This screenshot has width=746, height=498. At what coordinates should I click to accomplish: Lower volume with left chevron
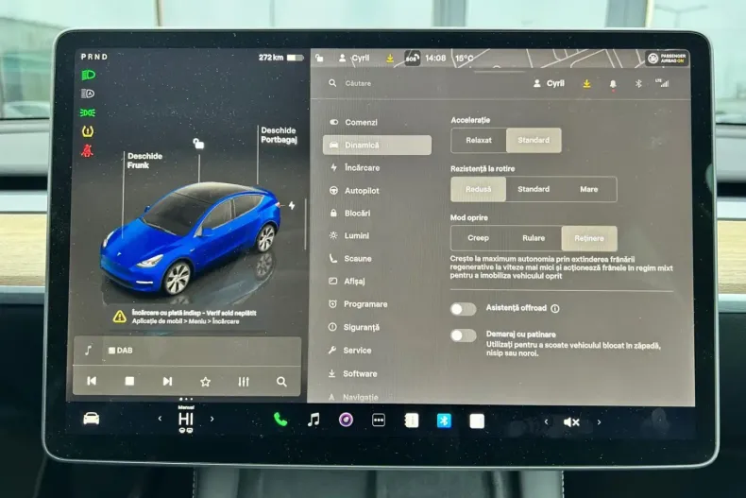[546, 421]
